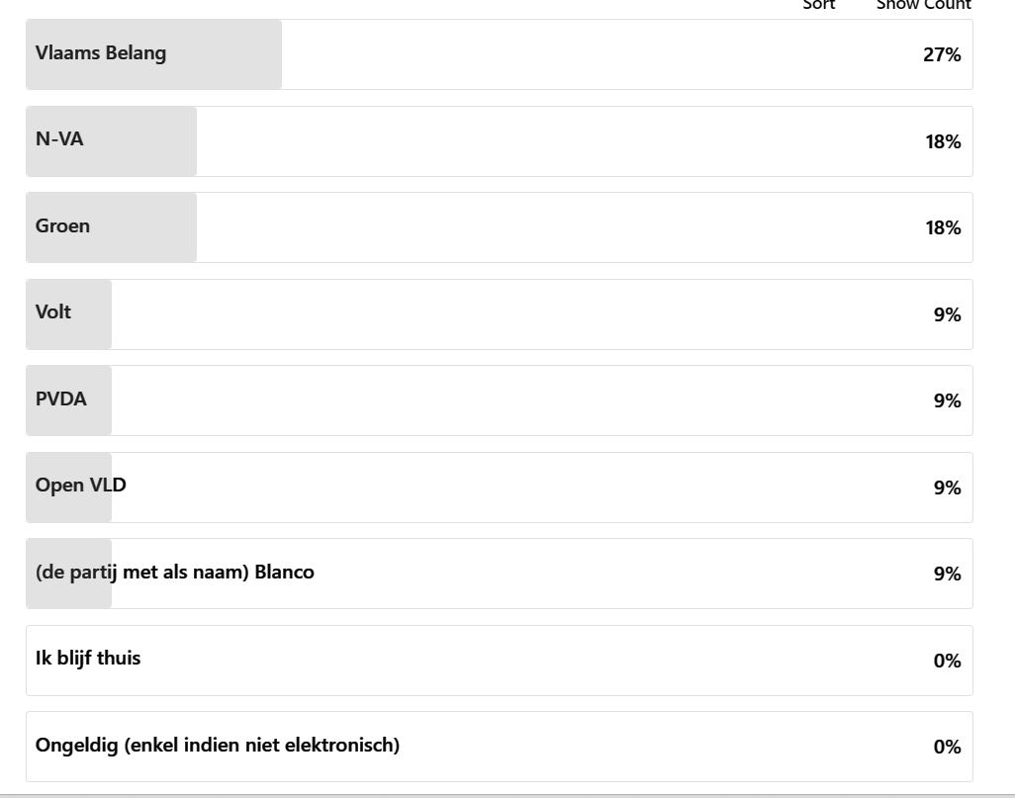
Task: Click the Sort option above the poll
Action: coord(818,5)
